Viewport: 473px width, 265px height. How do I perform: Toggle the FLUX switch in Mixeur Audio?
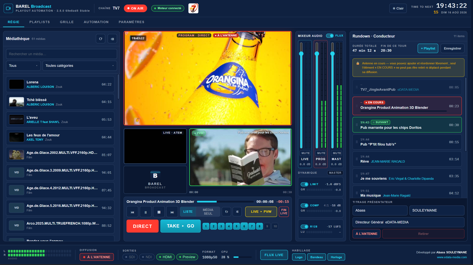point(330,36)
